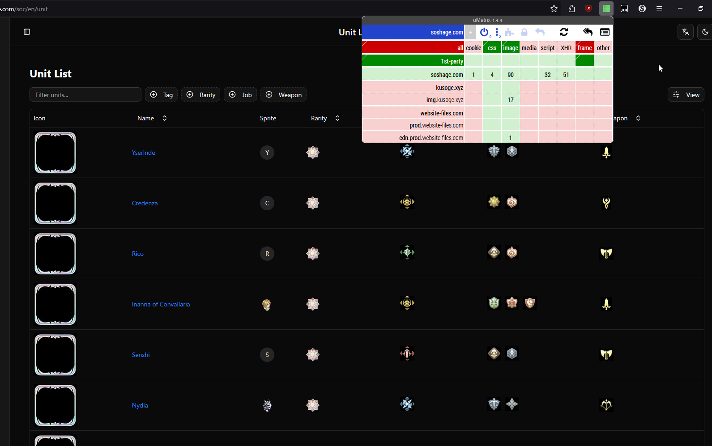Toggle the uMatrix XHR column header
Viewport: 712px width, 446px height.
pyautogui.click(x=566, y=48)
